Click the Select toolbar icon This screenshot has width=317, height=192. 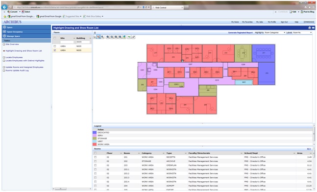click(23, 12)
